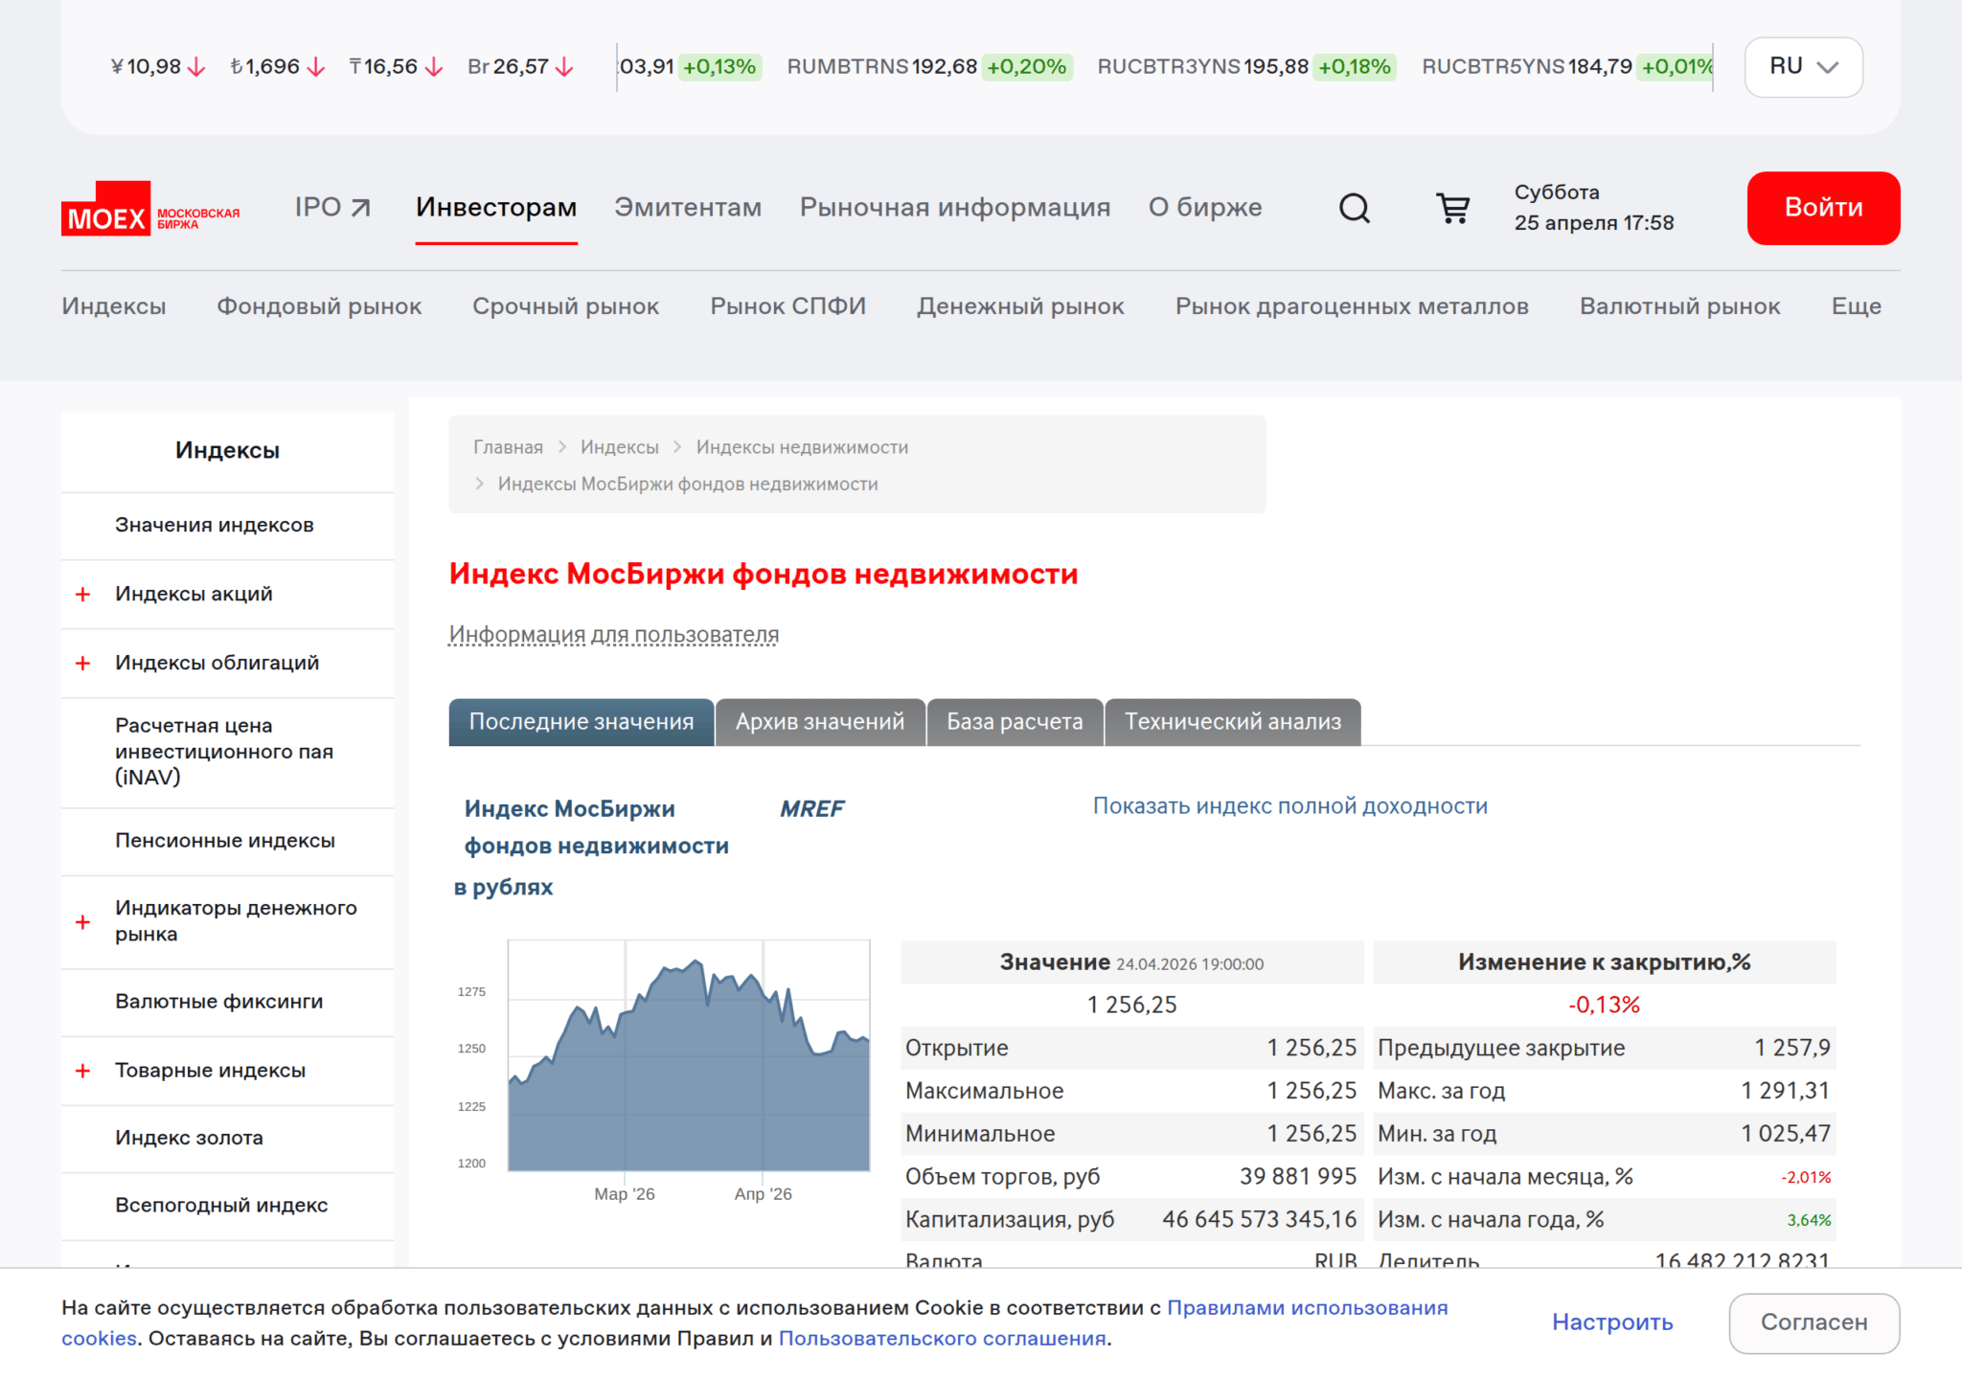Expand Индексы акций with plus icon
Viewport: 1962px width, 1379px height.
[x=83, y=595]
